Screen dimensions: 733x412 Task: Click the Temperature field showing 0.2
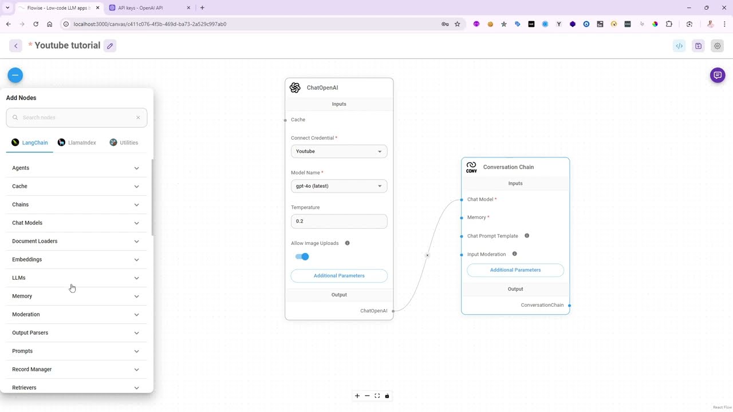pos(339,221)
